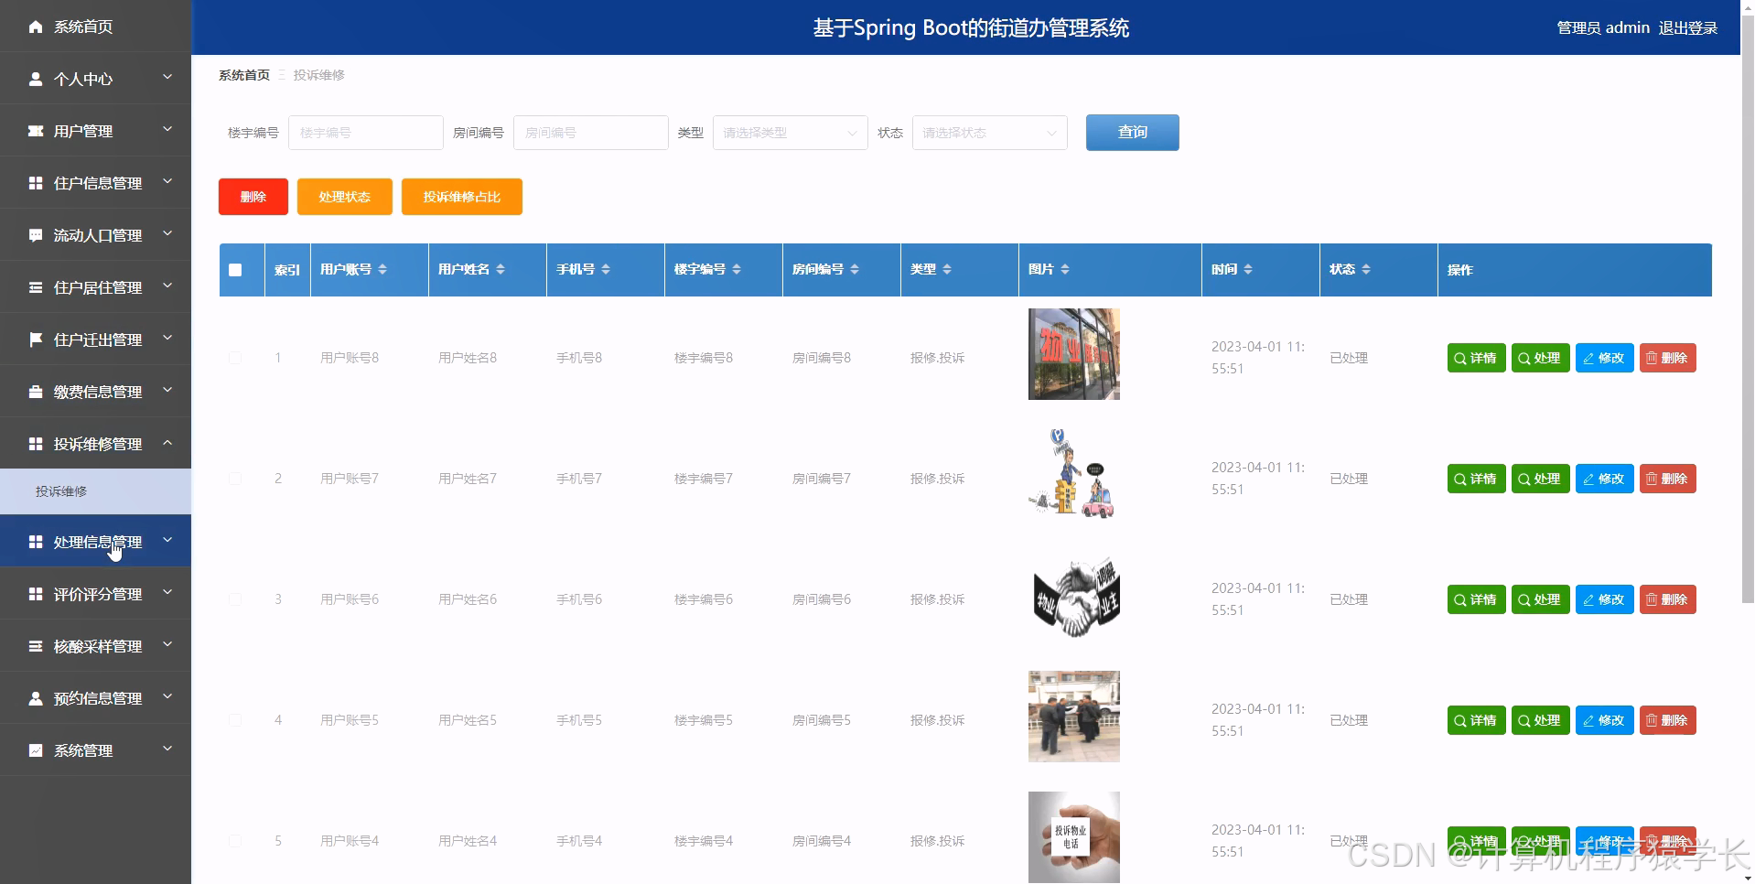Image resolution: width=1755 pixels, height=884 pixels.
Task: Click the 查询 search button
Action: click(x=1132, y=133)
